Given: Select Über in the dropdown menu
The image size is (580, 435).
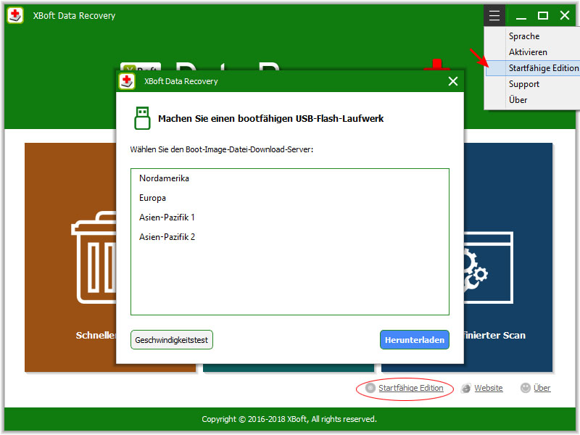Looking at the screenshot, I should [533, 100].
